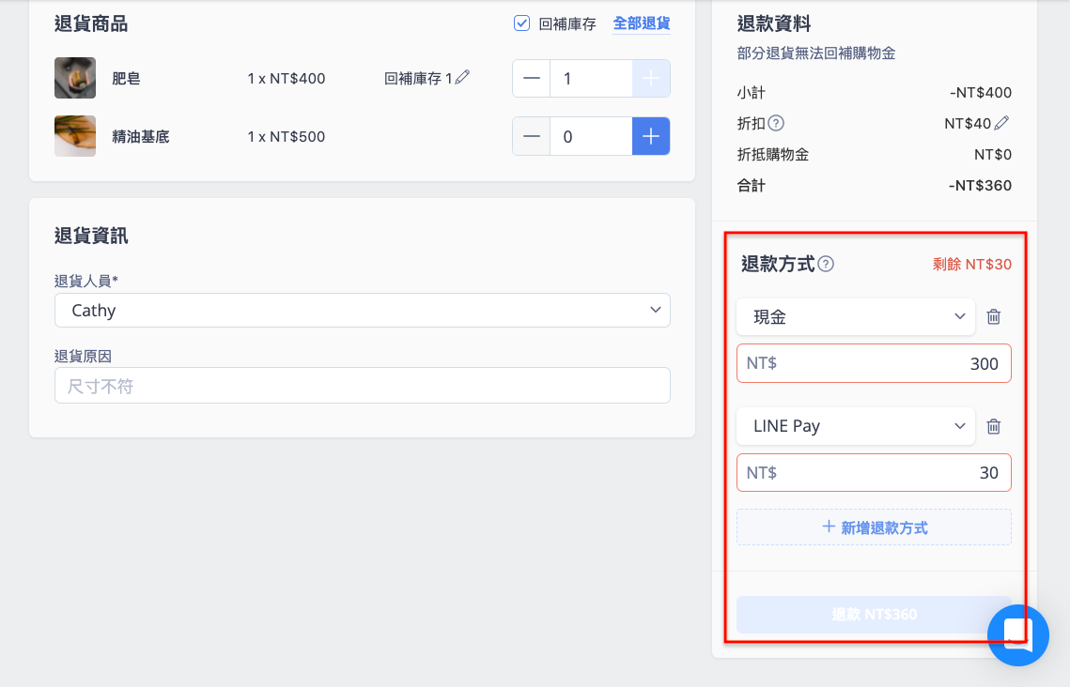The width and height of the screenshot is (1070, 687).
Task: Increase quantity for 精油基底
Action: click(x=651, y=136)
